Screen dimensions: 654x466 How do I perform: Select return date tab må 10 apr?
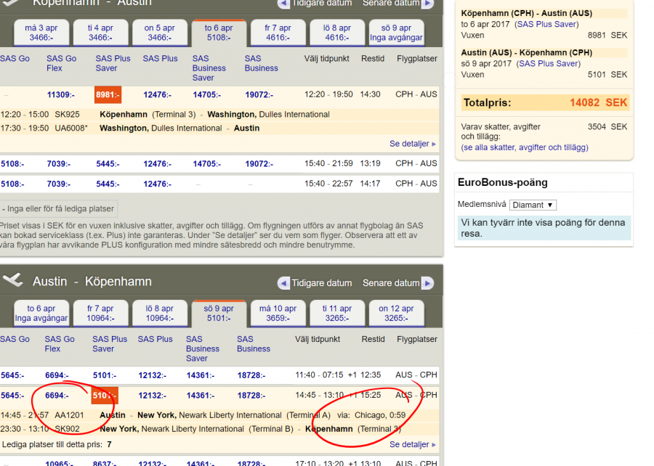pyautogui.click(x=278, y=313)
